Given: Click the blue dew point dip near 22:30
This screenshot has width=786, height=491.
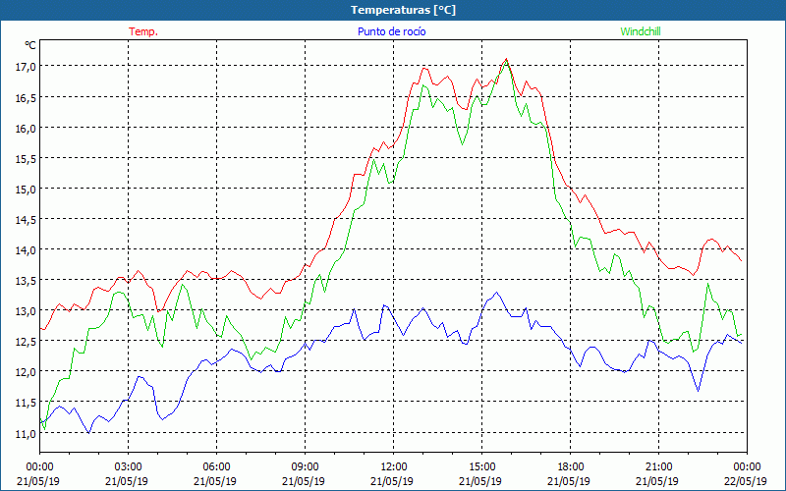Looking at the screenshot, I should point(698,390).
